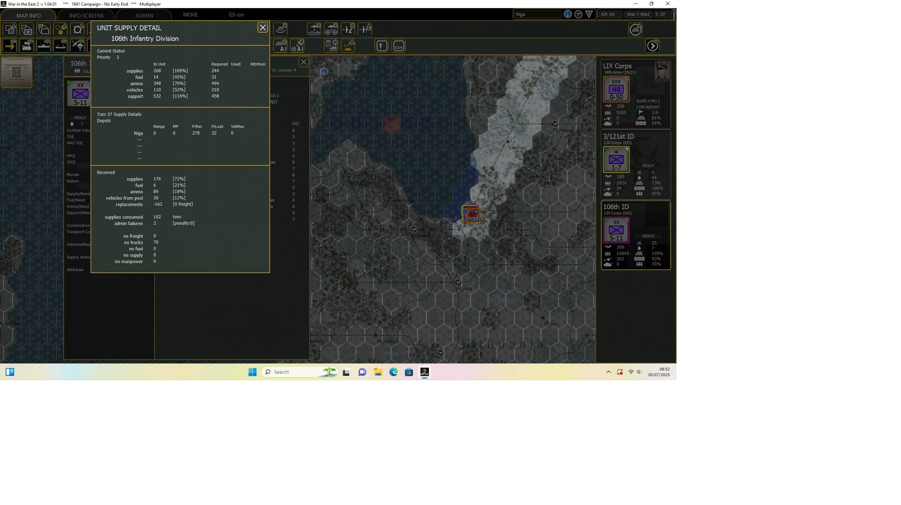Click the circular supply units icon (S)

pos(636,30)
